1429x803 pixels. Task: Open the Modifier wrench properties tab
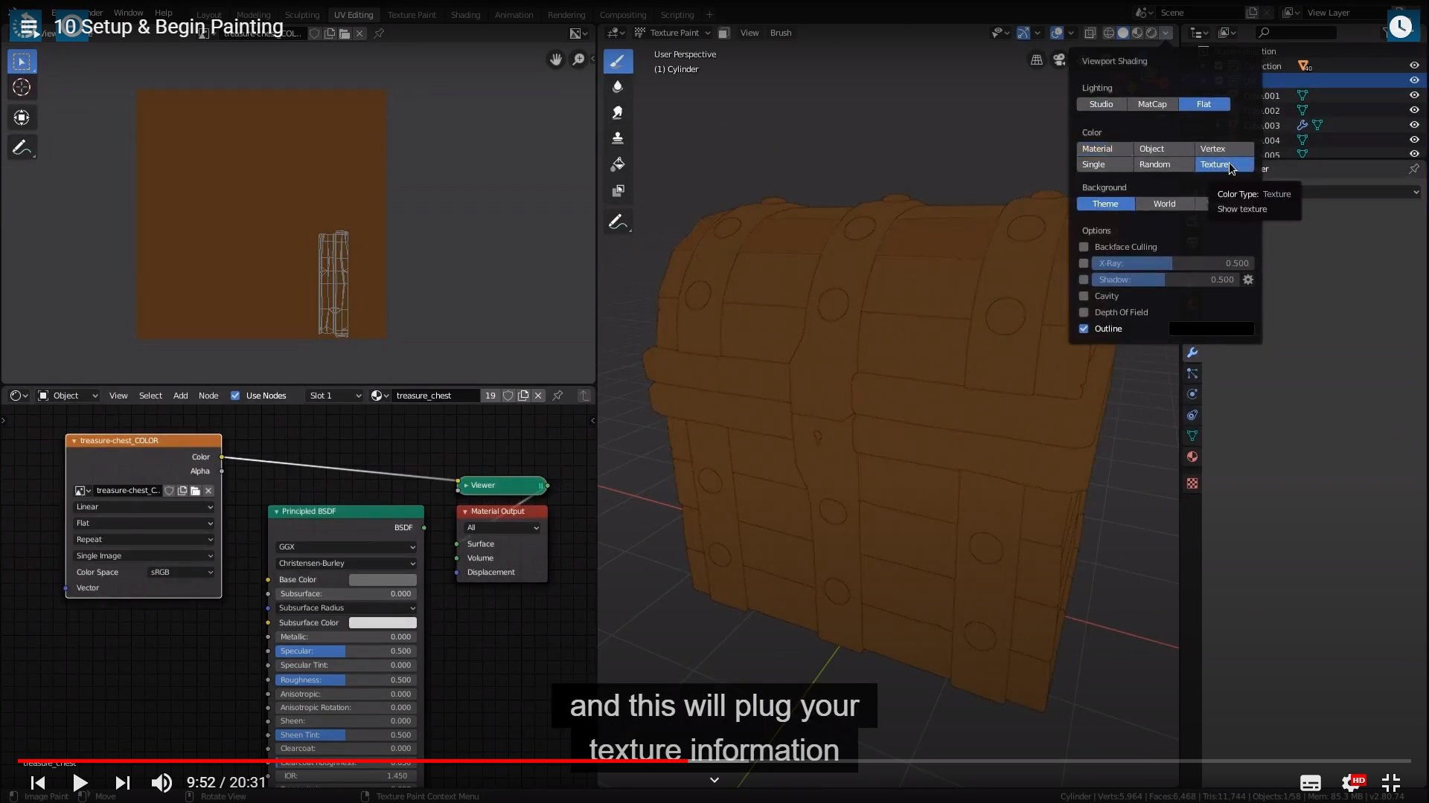pyautogui.click(x=1192, y=352)
